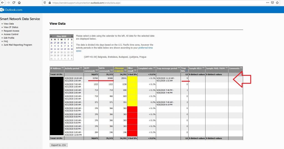Open the page actions three-dot menu
The height and width of the screenshot is (149, 284).
point(267,3)
